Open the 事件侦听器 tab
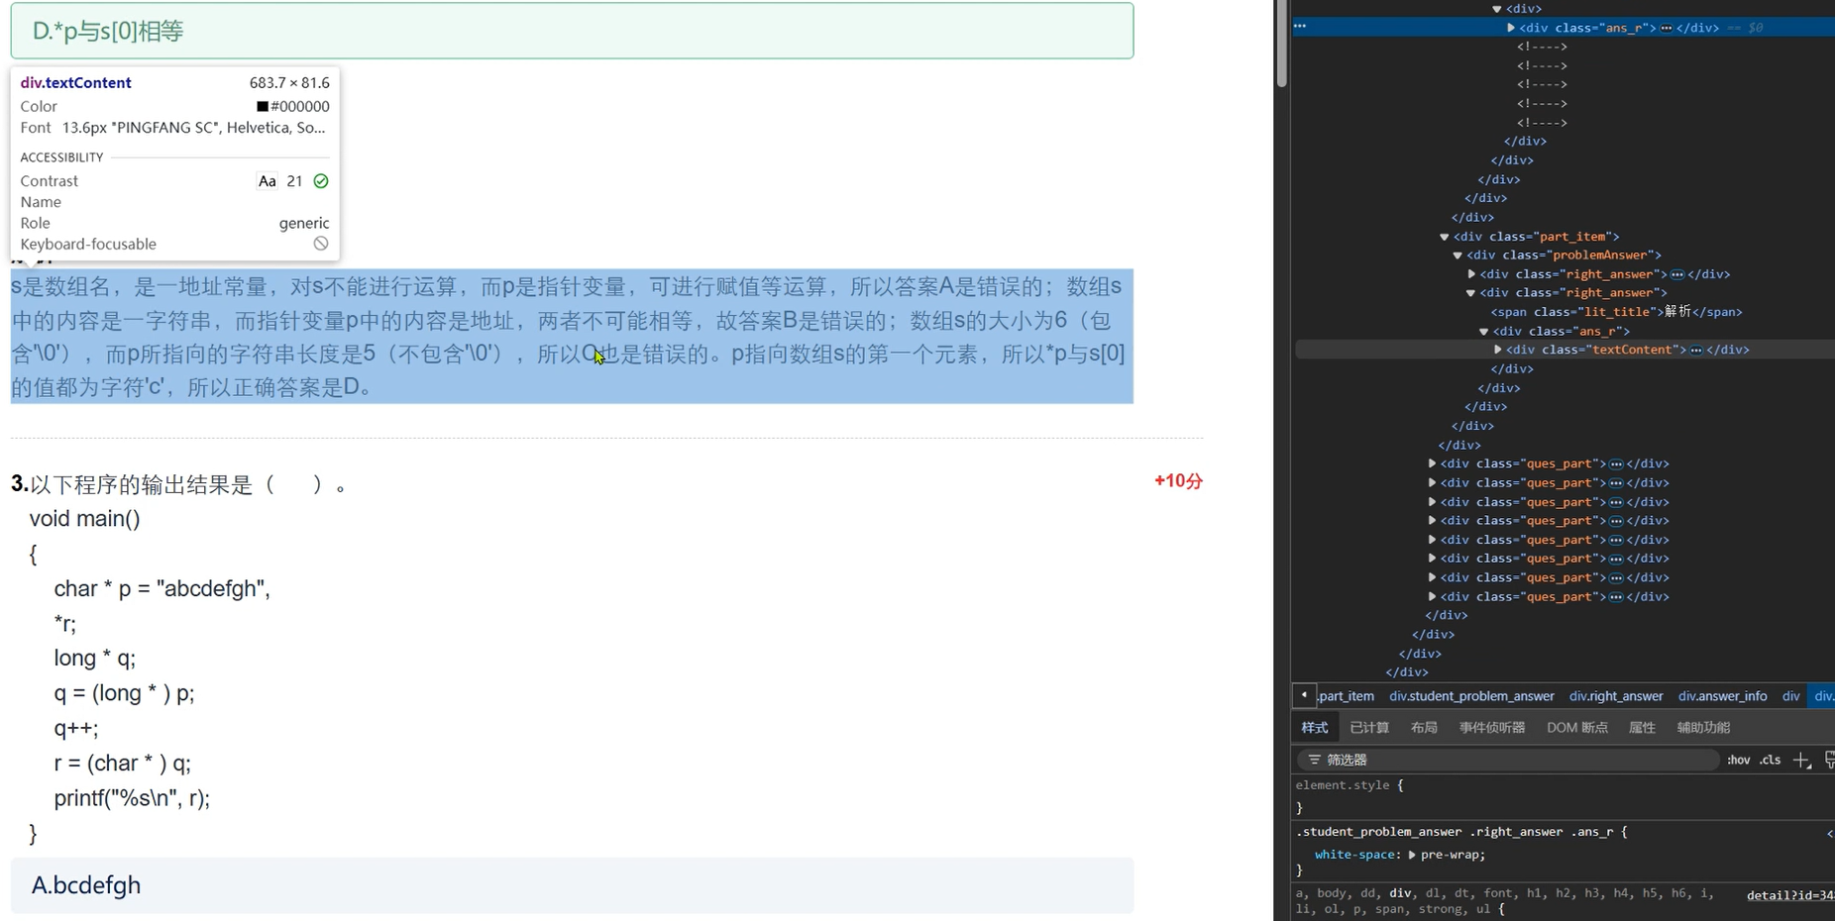1835x921 pixels. click(1492, 727)
